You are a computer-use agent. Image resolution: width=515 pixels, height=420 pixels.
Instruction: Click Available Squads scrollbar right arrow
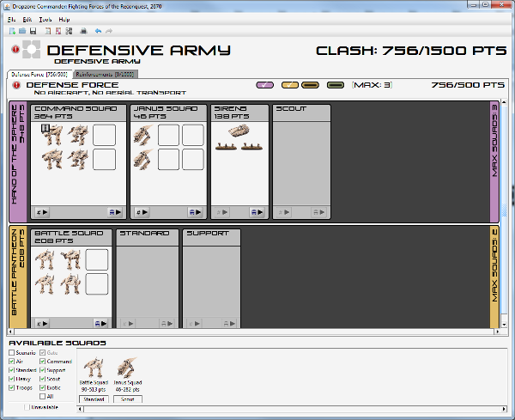tap(504, 409)
